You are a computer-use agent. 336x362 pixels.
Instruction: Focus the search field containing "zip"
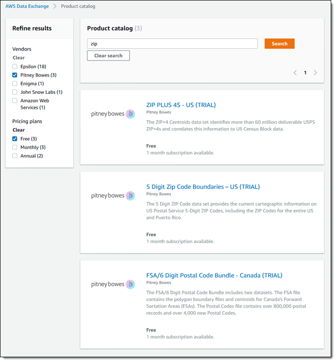pyautogui.click(x=172, y=44)
